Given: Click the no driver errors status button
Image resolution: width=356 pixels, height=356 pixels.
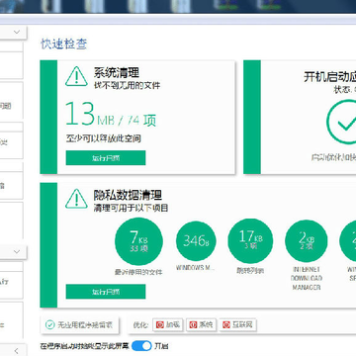Looking at the screenshot, I should pos(79,325).
